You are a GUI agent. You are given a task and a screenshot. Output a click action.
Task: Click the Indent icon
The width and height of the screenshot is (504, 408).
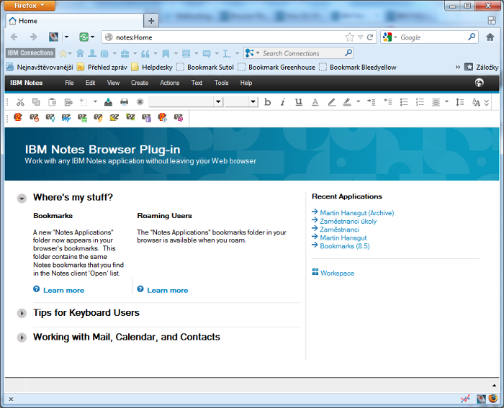[x=372, y=102]
